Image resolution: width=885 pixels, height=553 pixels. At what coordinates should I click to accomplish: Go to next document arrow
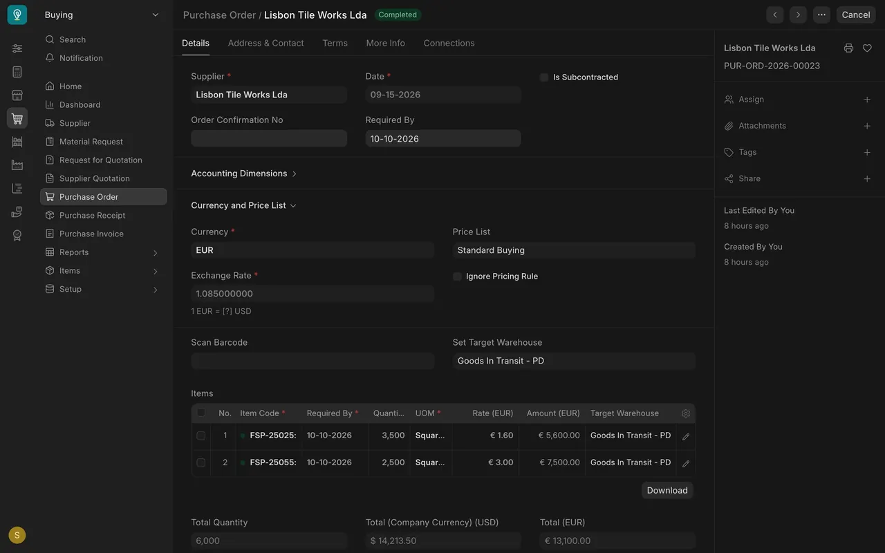pyautogui.click(x=798, y=15)
